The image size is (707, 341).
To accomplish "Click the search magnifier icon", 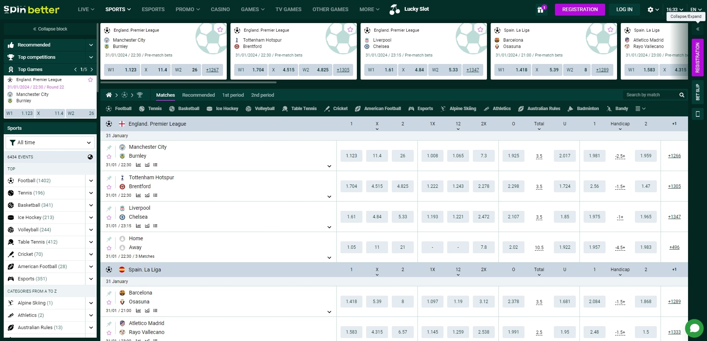I will coord(681,95).
